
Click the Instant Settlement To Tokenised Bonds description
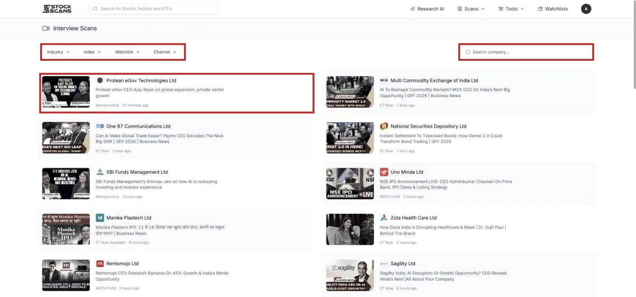[x=441, y=139]
